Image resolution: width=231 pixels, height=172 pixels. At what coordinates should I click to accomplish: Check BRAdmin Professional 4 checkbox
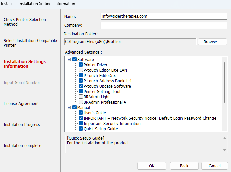[x=81, y=102]
